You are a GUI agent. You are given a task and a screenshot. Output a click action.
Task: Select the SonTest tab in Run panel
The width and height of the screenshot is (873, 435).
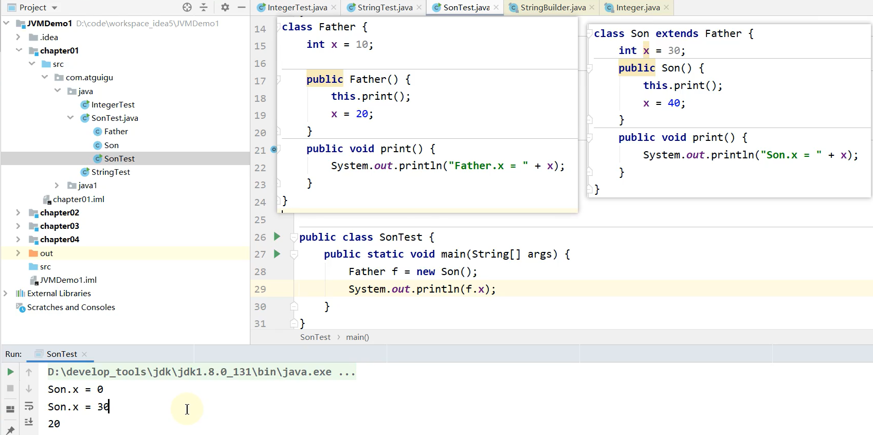(x=62, y=354)
